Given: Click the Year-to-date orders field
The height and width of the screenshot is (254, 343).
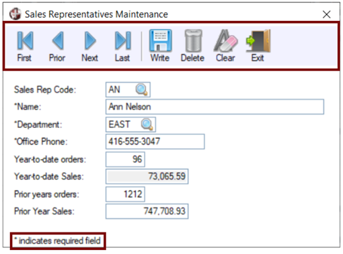Looking at the screenshot, I should [125, 159].
